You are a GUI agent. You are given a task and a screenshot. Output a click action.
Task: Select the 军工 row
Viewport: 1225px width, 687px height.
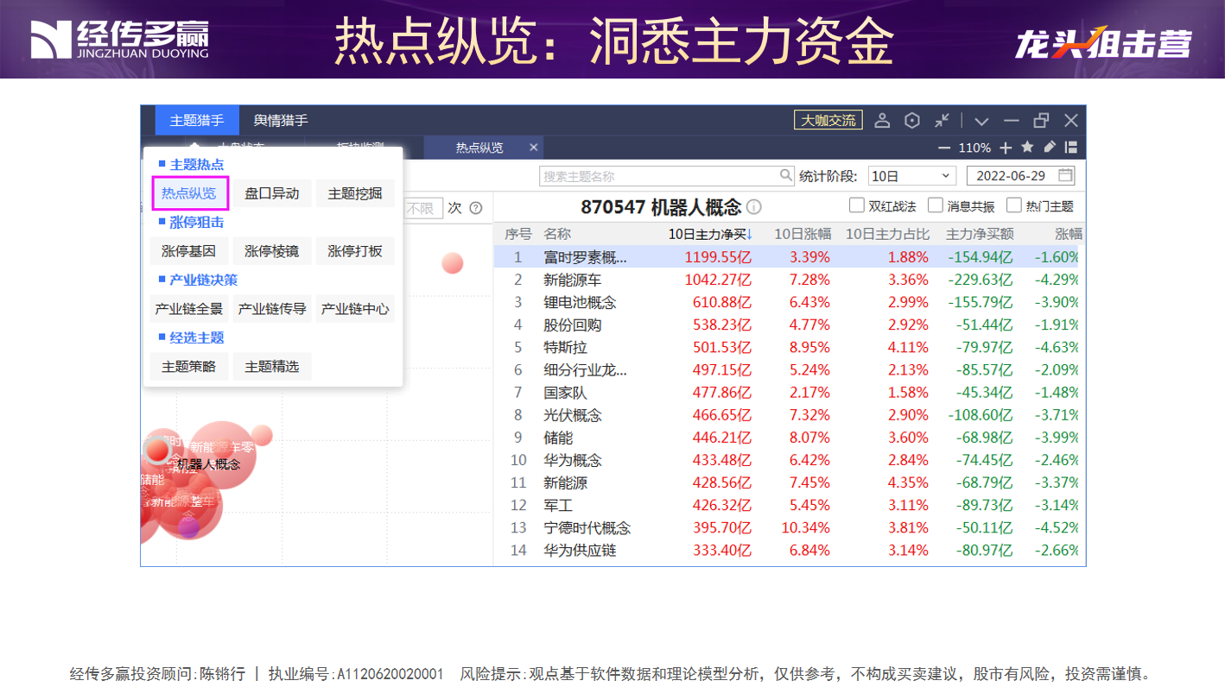pos(790,505)
